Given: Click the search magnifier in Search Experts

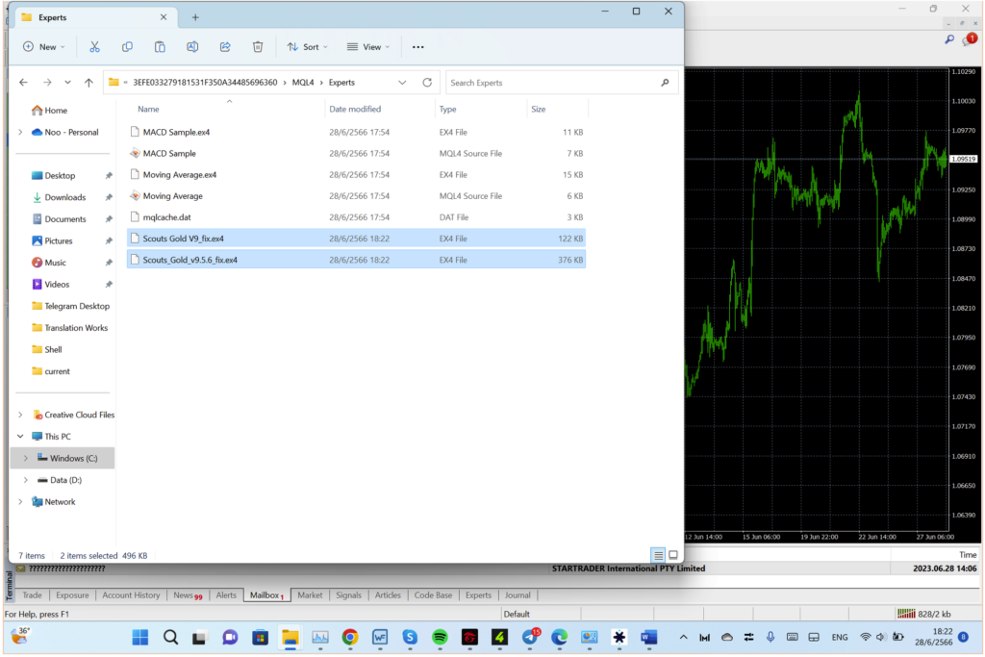Looking at the screenshot, I should [x=665, y=83].
